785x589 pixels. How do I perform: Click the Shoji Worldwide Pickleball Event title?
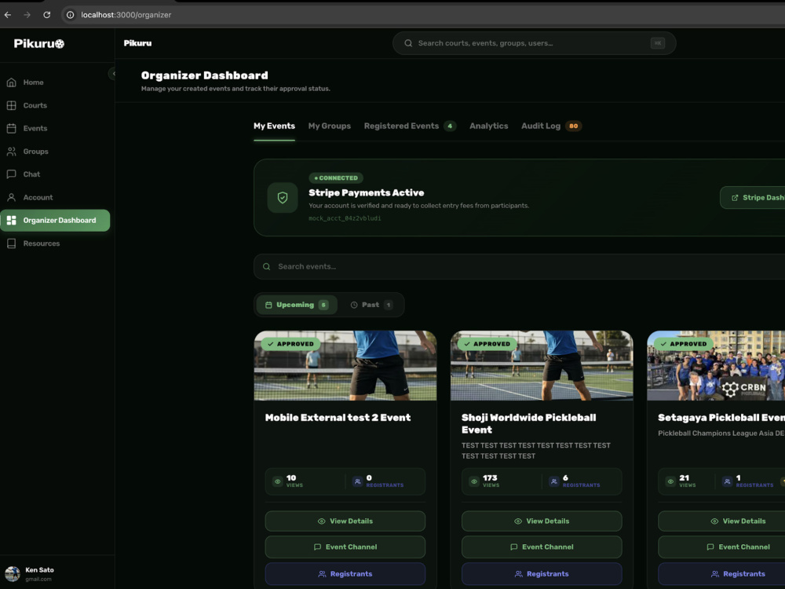click(x=528, y=424)
